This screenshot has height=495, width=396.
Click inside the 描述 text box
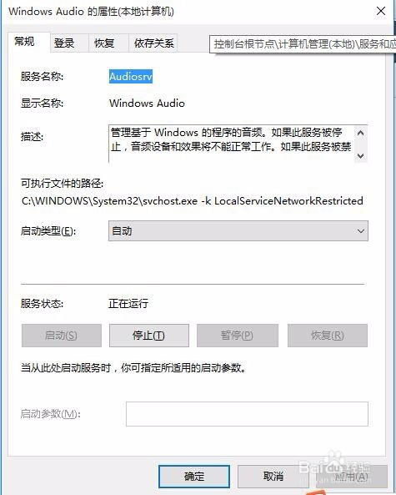[231, 144]
